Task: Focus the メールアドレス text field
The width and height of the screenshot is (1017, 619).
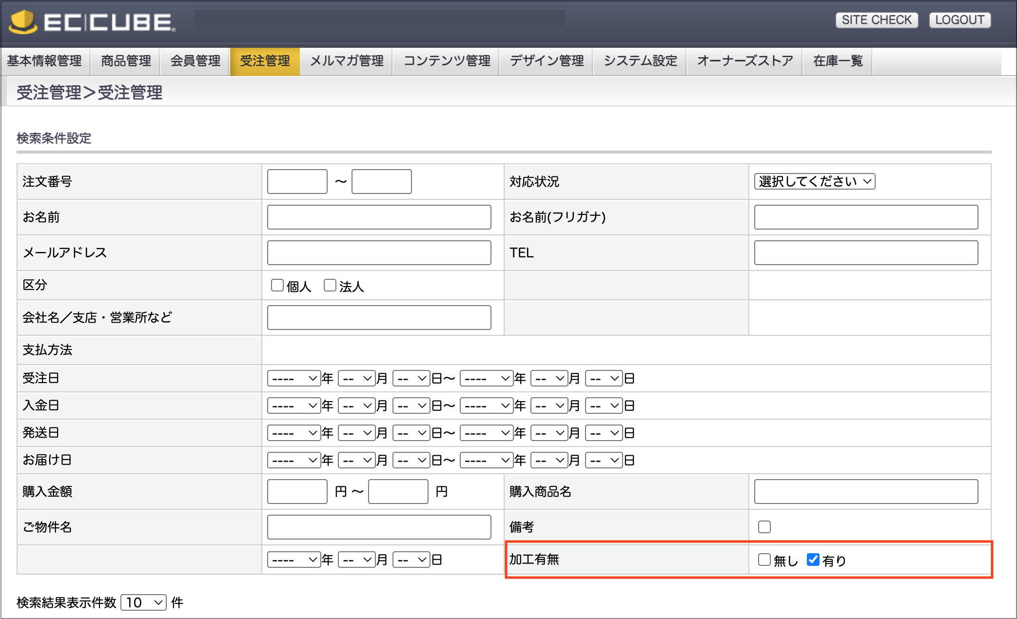Action: [x=379, y=252]
